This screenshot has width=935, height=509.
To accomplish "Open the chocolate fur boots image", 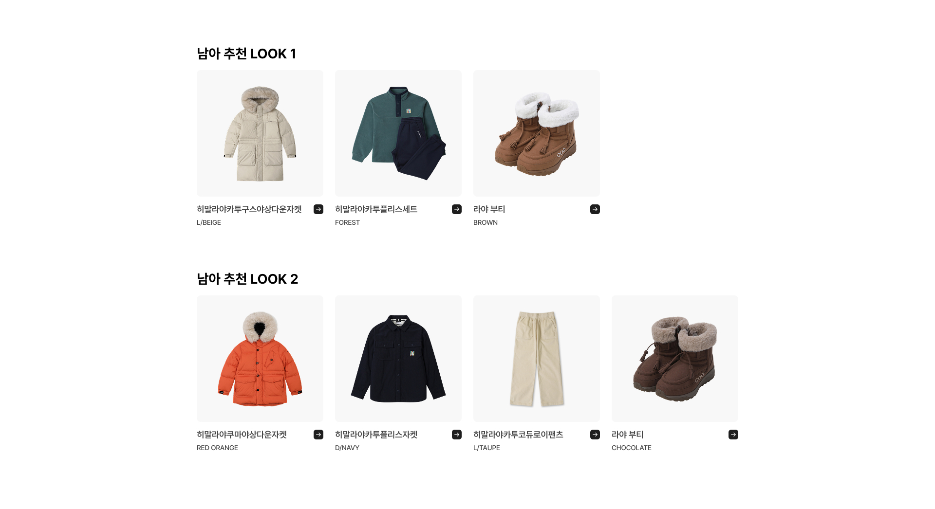I will tap(675, 359).
